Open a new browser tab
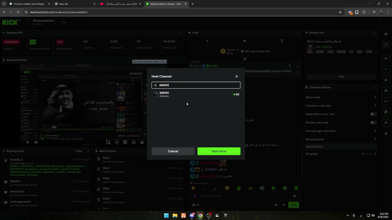Image resolution: width=392 pixels, height=220 pixels. (x=192, y=4)
